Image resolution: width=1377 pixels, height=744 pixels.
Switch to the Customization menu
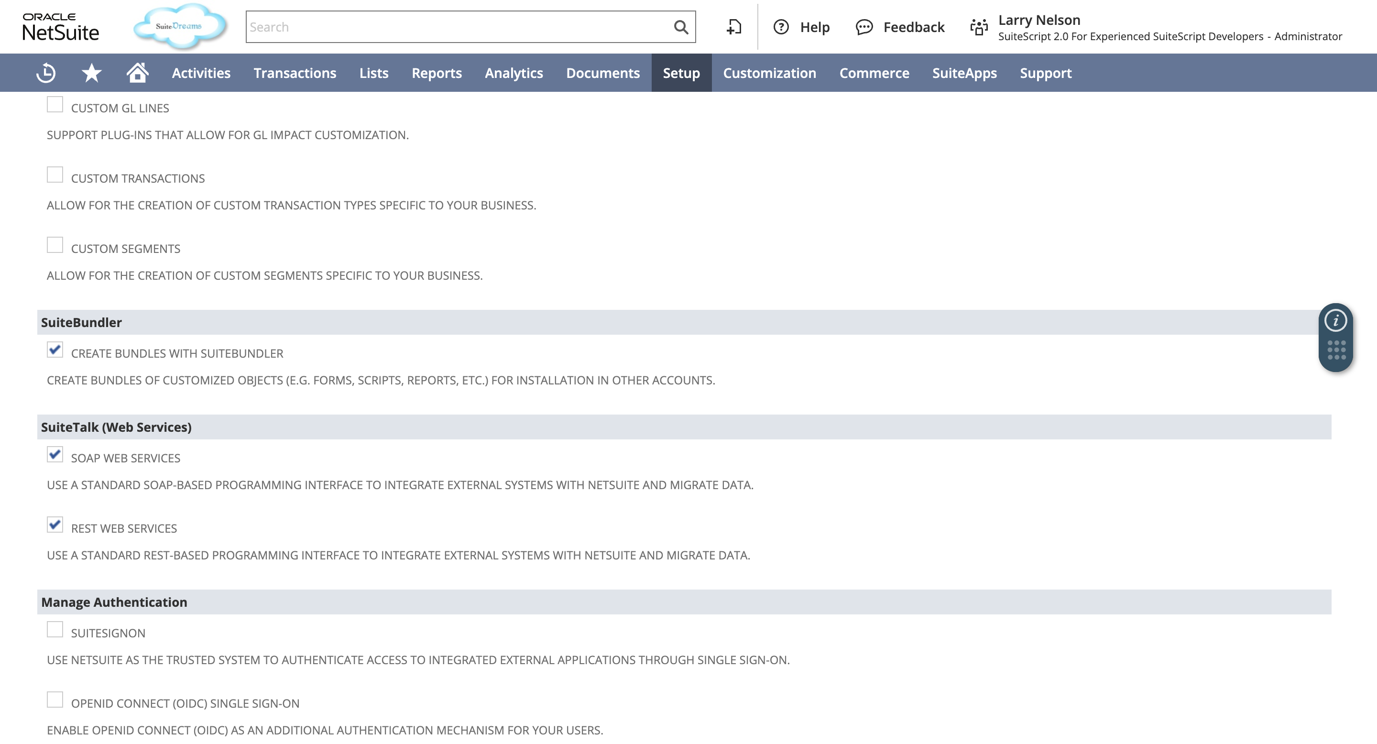(770, 73)
